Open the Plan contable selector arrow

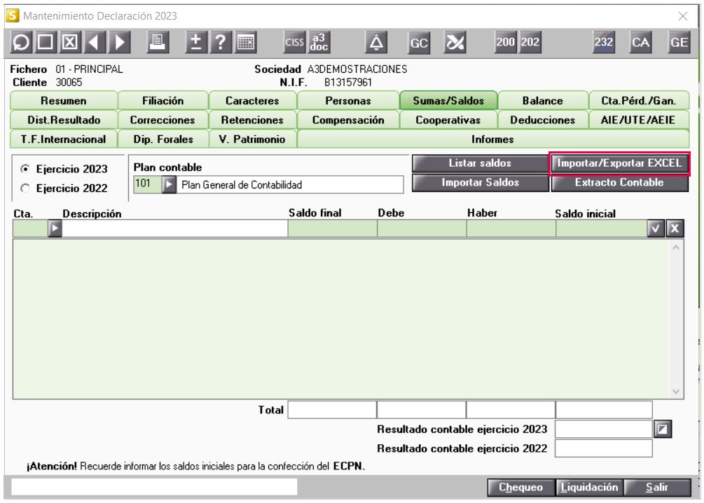tap(169, 184)
